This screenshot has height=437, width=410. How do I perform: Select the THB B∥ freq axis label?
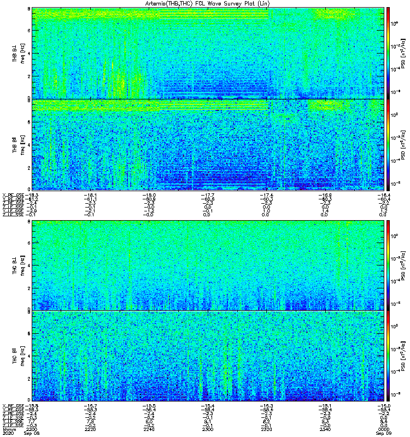[x=19, y=145]
